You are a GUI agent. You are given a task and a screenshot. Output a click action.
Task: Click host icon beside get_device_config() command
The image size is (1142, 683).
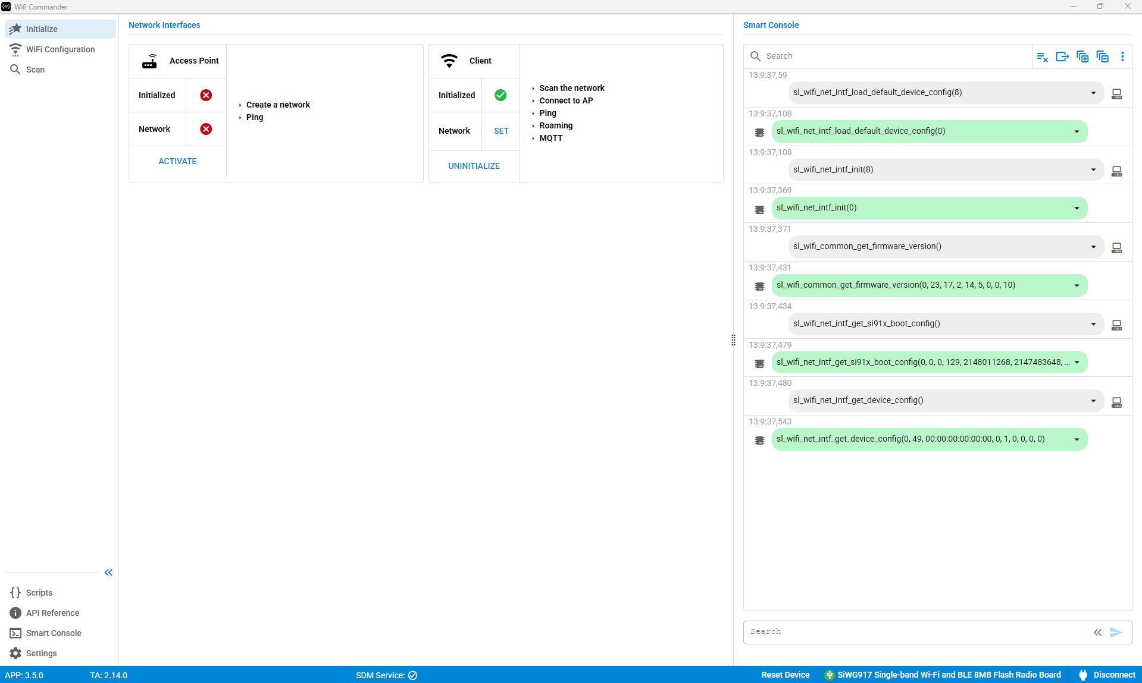point(1116,402)
